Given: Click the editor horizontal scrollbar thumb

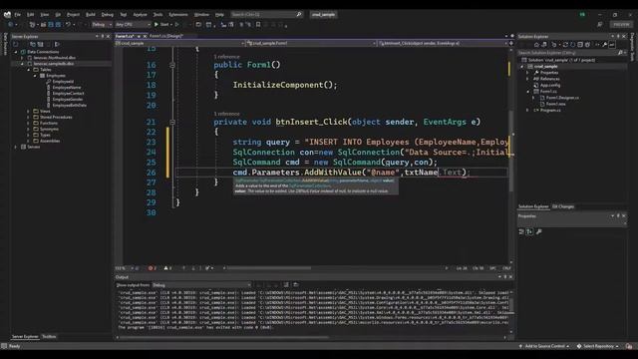Looking at the screenshot, I should pyautogui.click(x=269, y=268).
